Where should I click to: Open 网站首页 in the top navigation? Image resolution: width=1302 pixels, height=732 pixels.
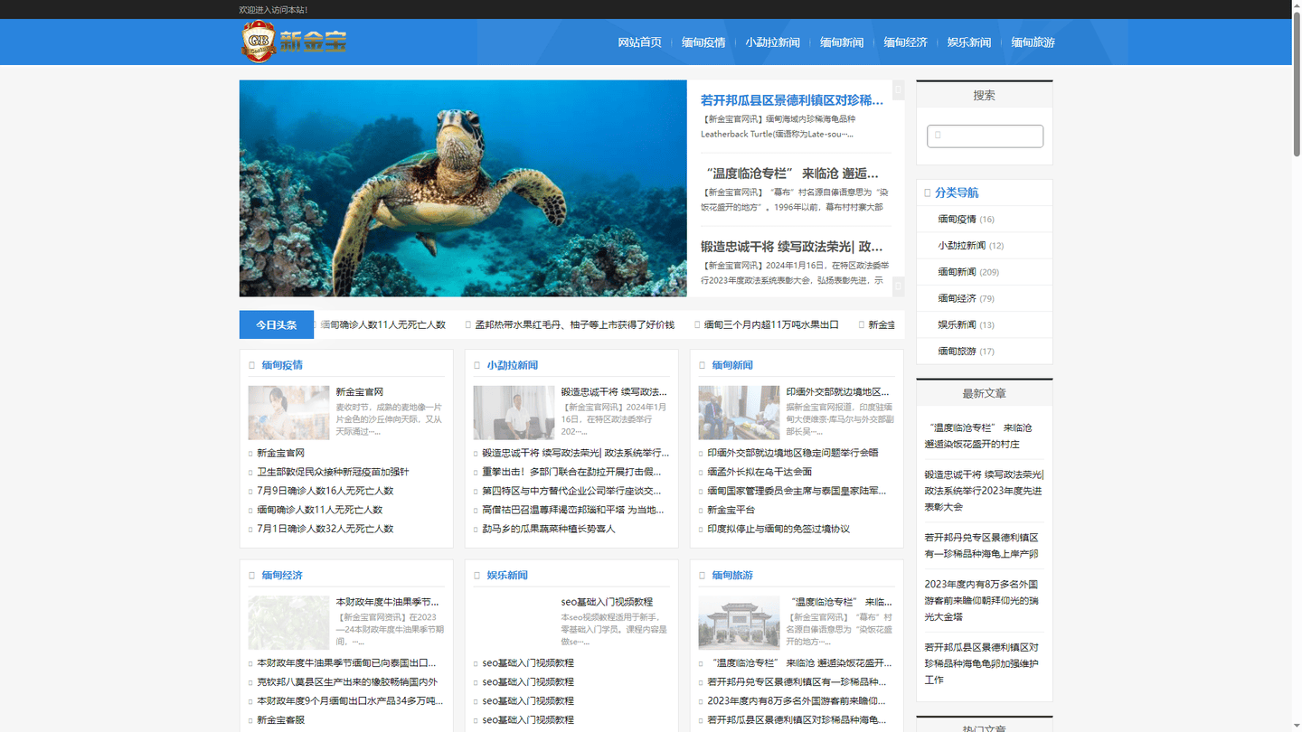click(x=639, y=42)
